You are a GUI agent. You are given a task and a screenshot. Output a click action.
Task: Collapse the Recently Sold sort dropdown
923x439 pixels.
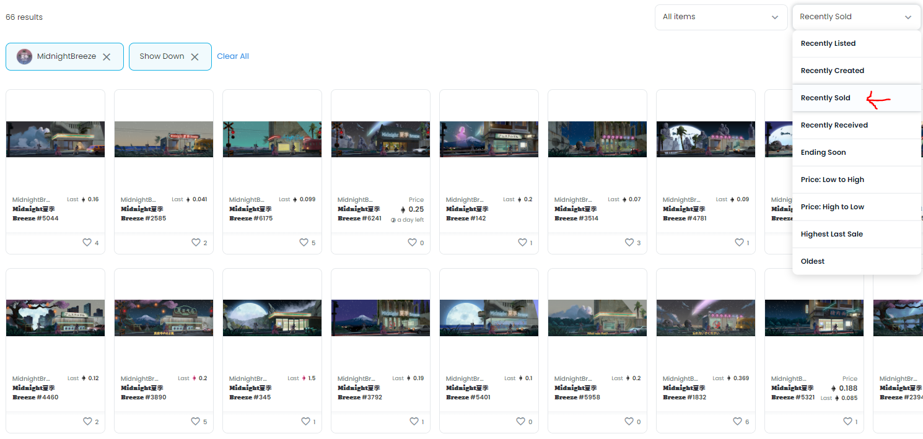click(856, 17)
